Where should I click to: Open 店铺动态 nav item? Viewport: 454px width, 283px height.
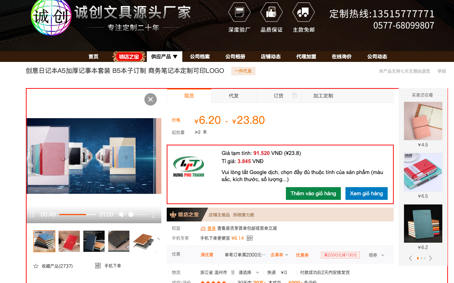(x=271, y=57)
